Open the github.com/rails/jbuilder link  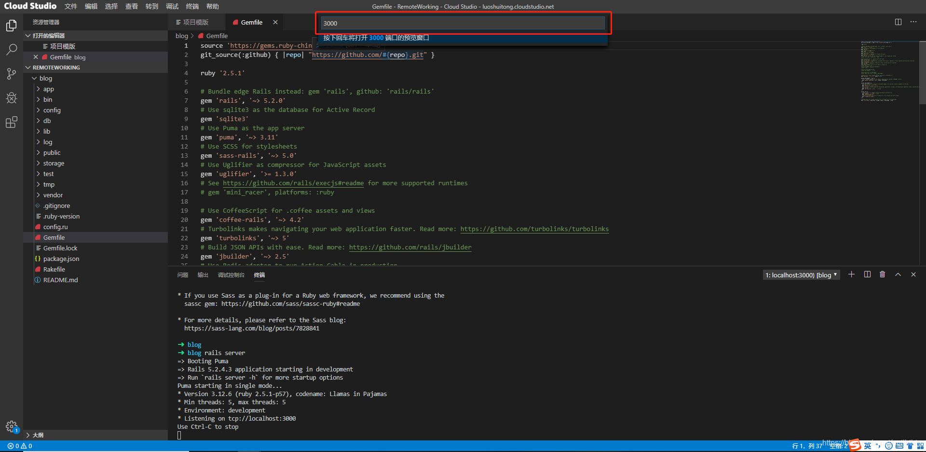(410, 247)
